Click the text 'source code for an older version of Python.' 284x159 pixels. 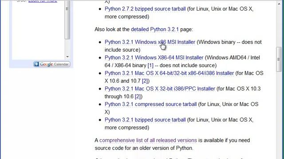[144, 148]
